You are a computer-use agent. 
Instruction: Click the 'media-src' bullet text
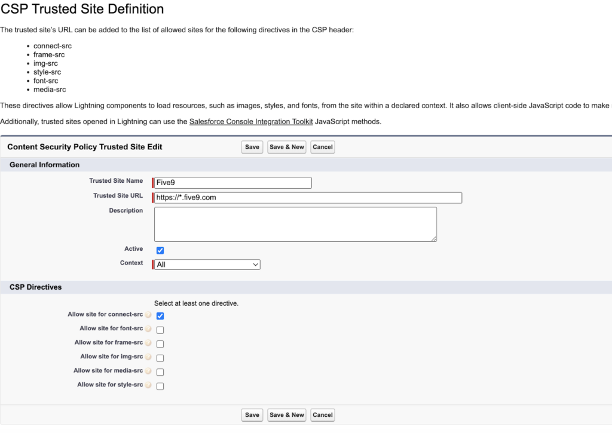point(50,90)
